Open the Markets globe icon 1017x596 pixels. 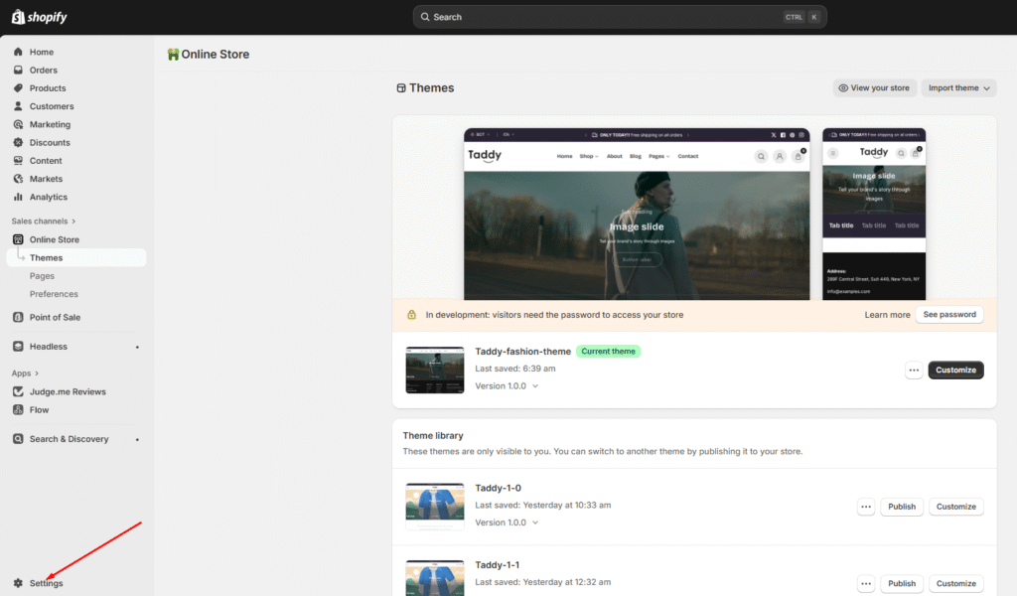pos(18,179)
